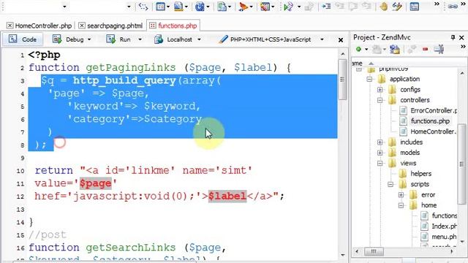Click the blue table-window toolbar icon
The height and width of the screenshot is (263, 468).
161,7
